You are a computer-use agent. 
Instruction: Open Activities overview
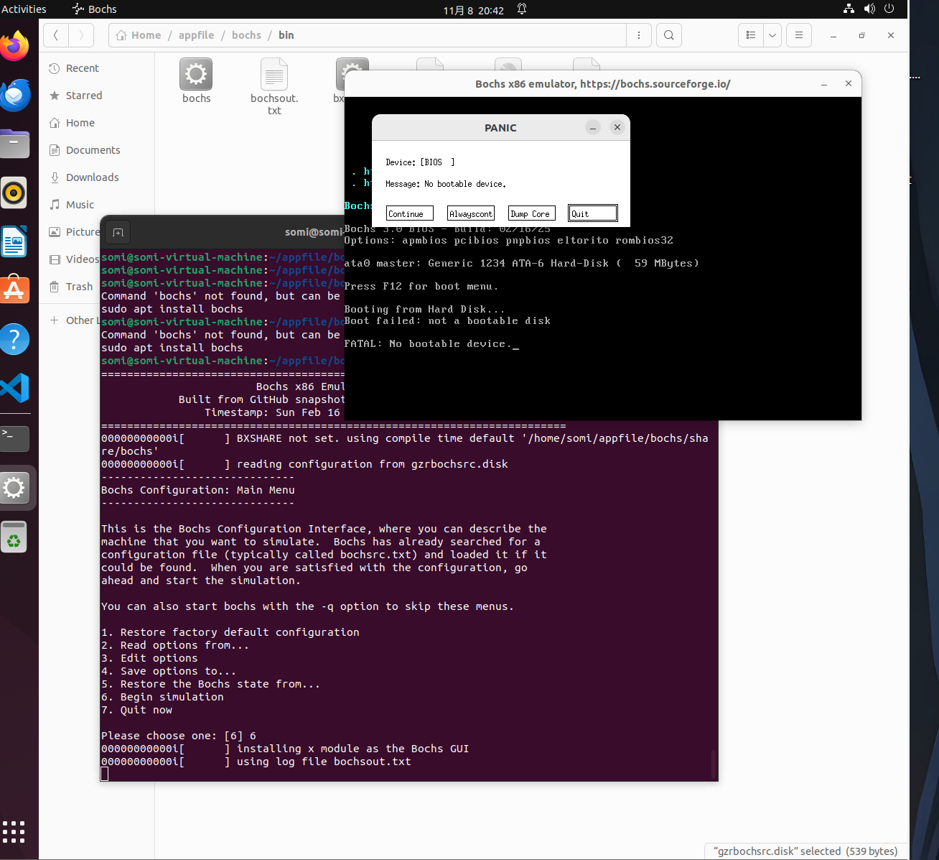click(24, 9)
